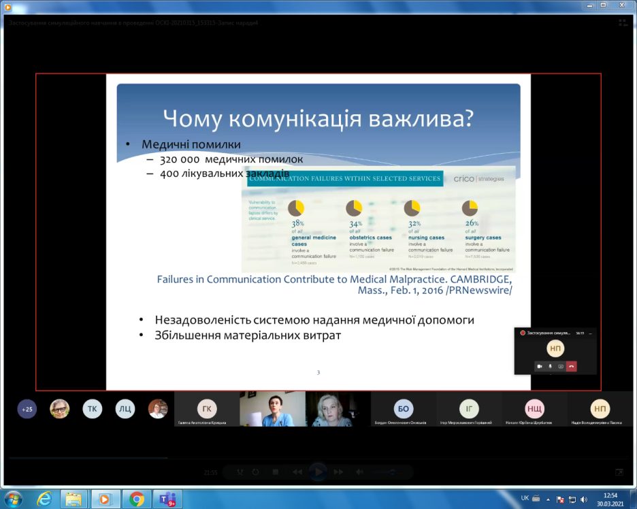
Task: Open Windows Start menu
Action: [x=13, y=498]
